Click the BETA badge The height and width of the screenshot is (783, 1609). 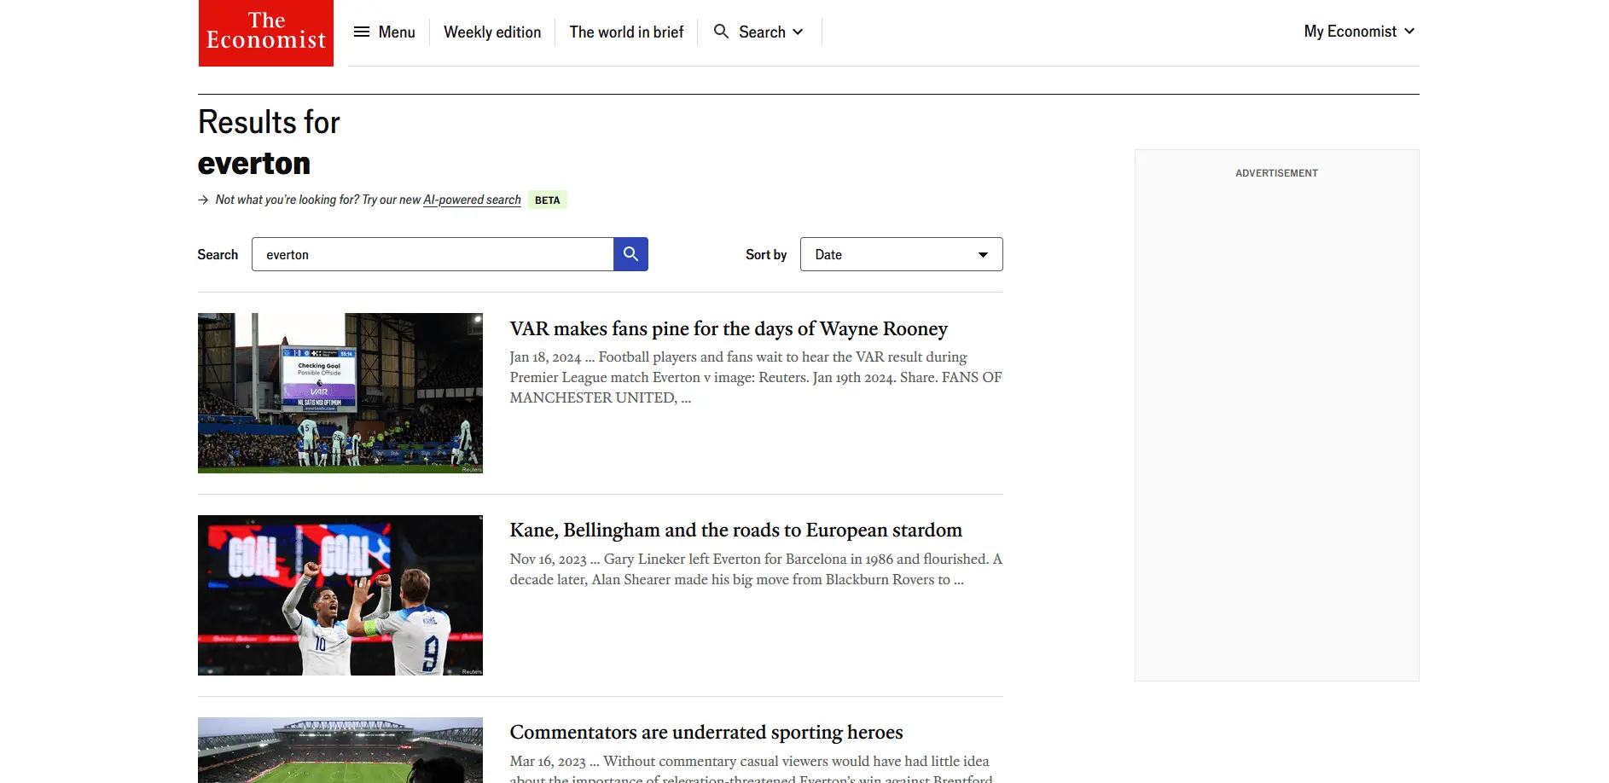[x=547, y=200]
